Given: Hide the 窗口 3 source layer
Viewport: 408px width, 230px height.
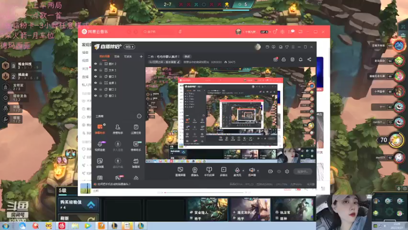Looking at the screenshot, I should pyautogui.click(x=95, y=76).
